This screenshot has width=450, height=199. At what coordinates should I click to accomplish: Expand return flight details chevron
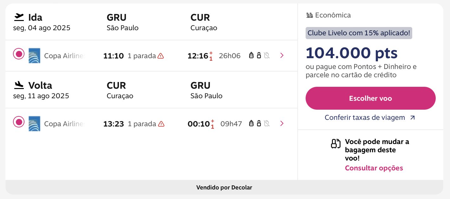pos(282,123)
